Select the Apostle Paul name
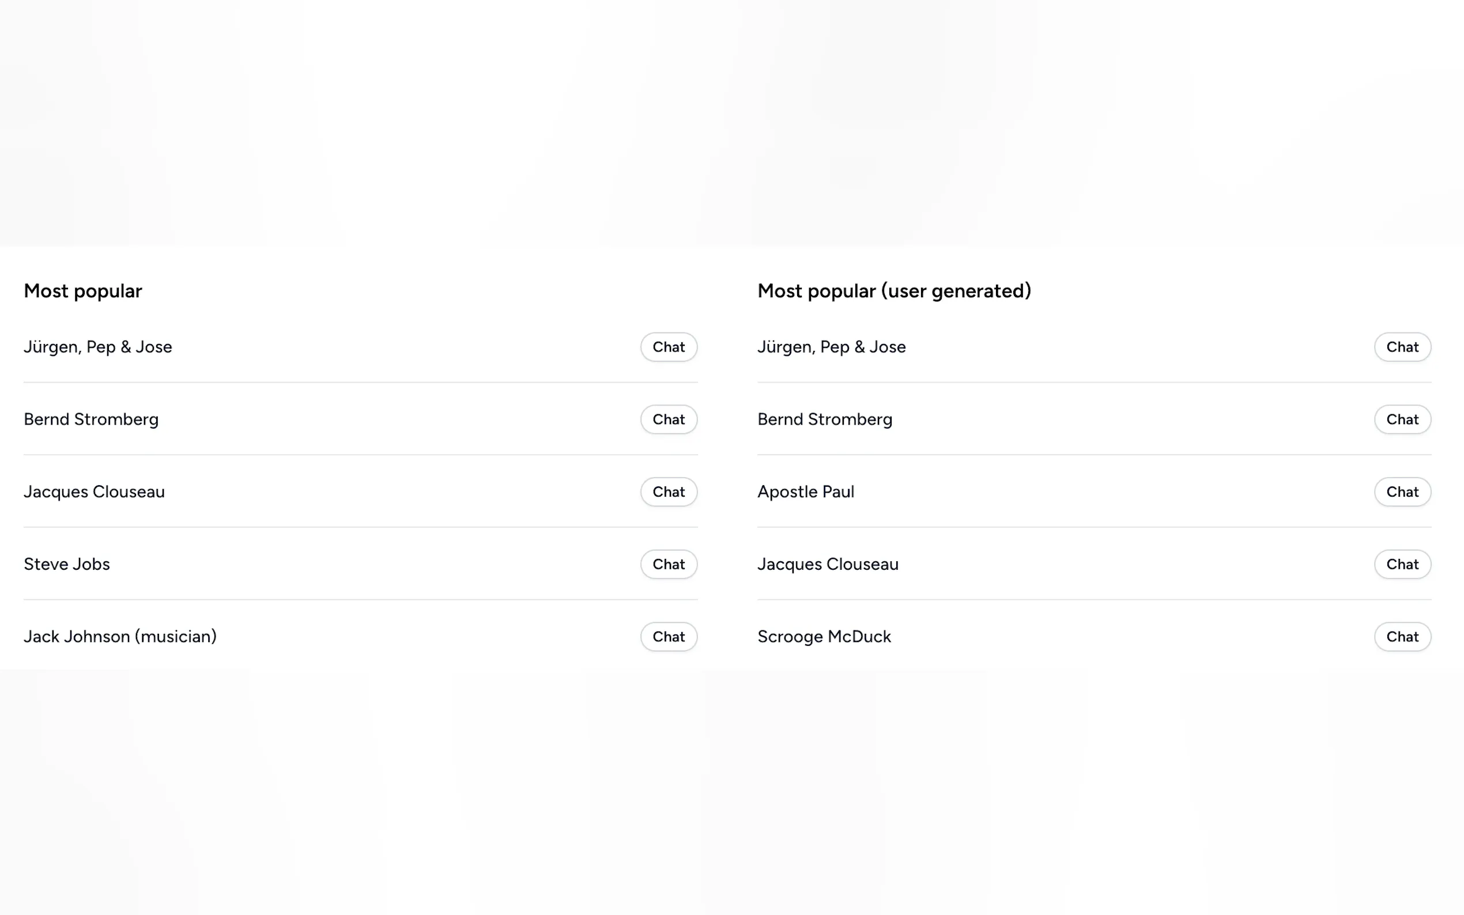Viewport: 1464px width, 915px height. tap(806, 492)
